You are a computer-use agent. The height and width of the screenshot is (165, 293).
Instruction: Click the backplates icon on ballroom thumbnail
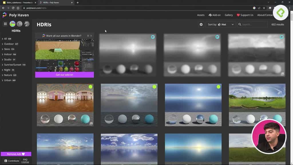click(x=91, y=124)
